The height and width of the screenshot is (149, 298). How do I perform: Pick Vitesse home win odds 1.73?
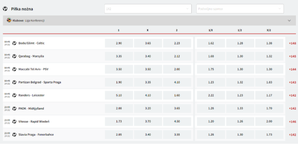(119, 122)
